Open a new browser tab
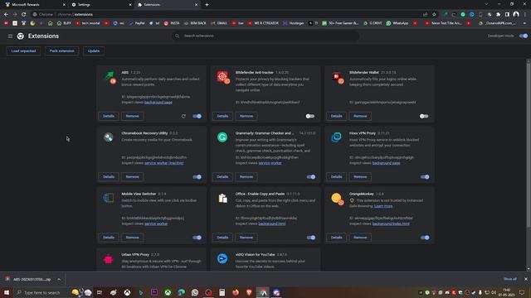Image resolution: width=531 pixels, height=298 pixels. (207, 5)
